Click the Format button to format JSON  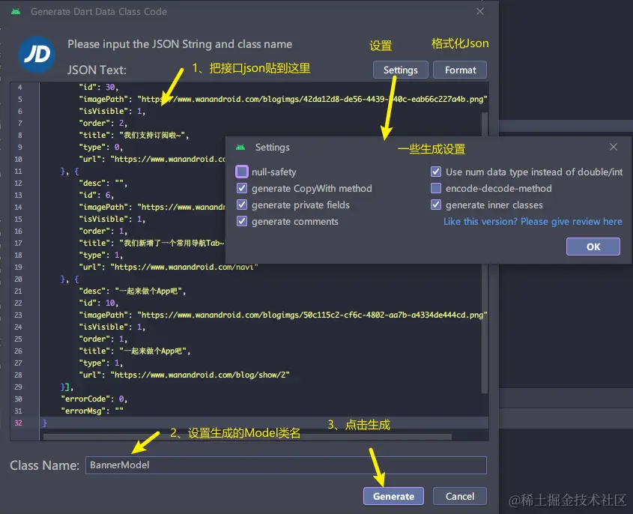pos(460,70)
